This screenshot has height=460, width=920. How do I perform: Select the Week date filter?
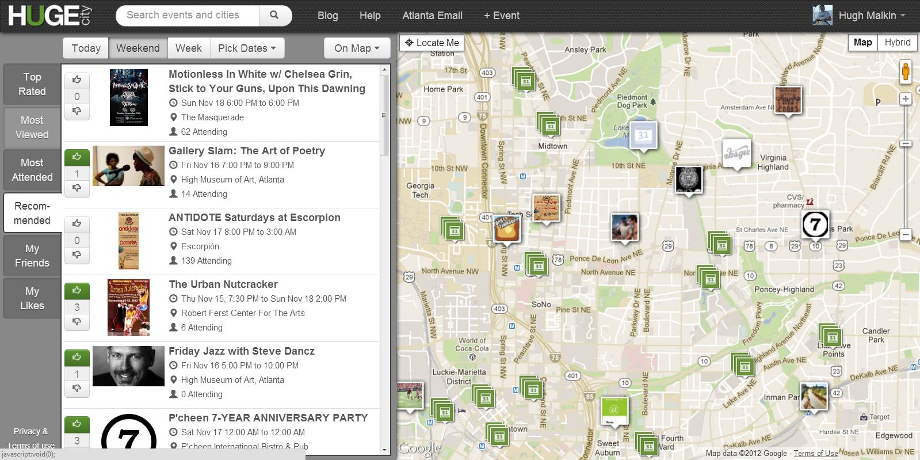pos(189,48)
